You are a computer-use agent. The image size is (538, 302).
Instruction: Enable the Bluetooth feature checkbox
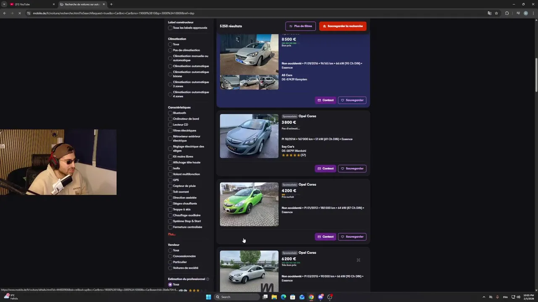pos(170,113)
